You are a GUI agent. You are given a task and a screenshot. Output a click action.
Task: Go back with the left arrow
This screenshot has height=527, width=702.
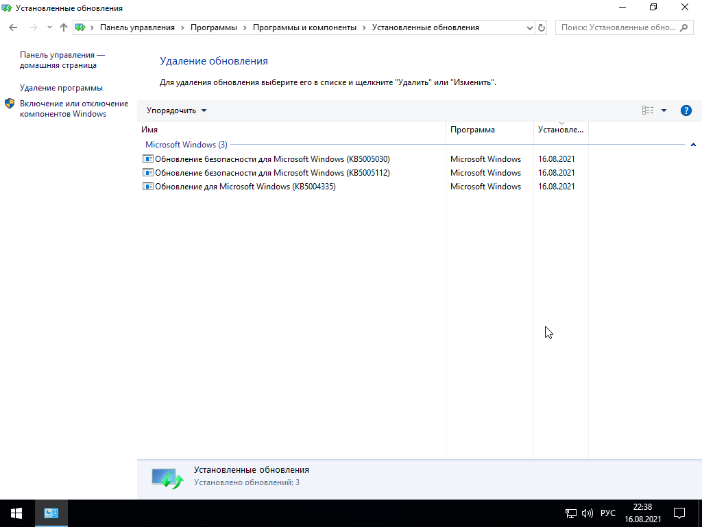click(x=13, y=27)
